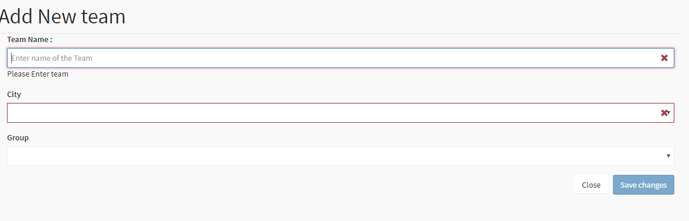Click the Close button
Viewport: 689px width, 221px height.
(591, 185)
